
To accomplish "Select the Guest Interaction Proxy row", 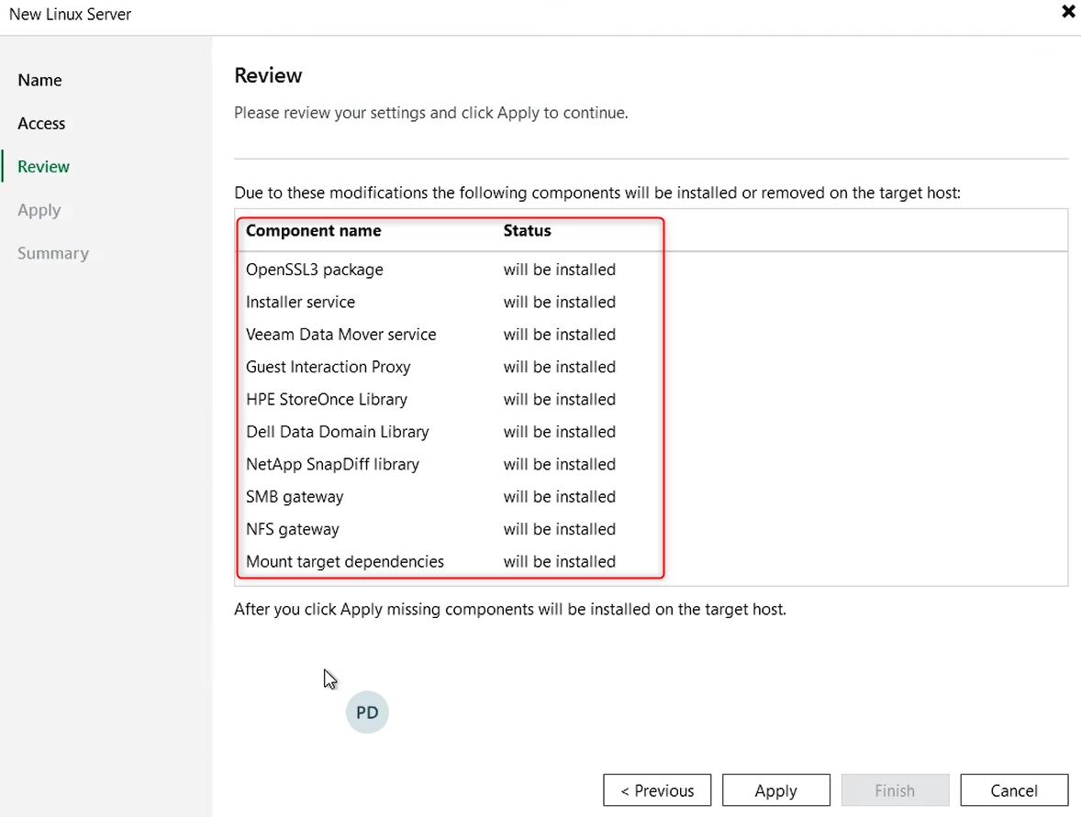I will tap(329, 367).
